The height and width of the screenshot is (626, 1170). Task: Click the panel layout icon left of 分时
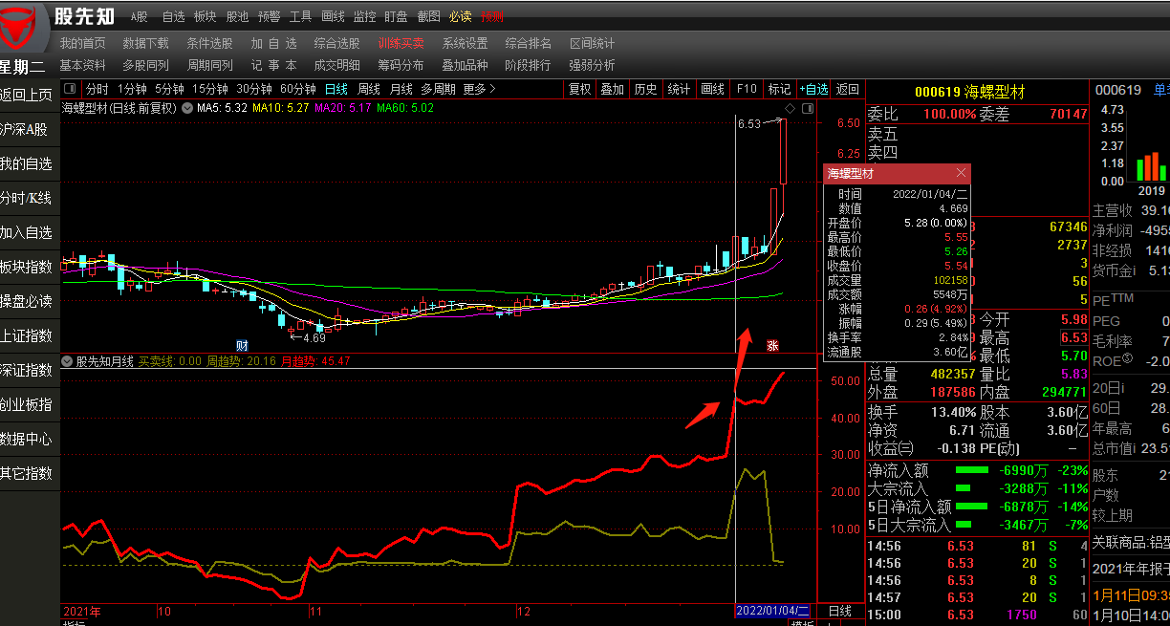(70, 89)
